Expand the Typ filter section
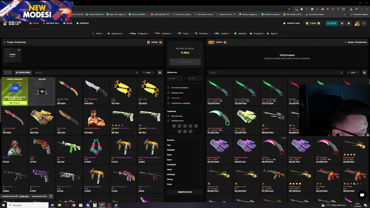This screenshot has width=370, height=208. 184,145
